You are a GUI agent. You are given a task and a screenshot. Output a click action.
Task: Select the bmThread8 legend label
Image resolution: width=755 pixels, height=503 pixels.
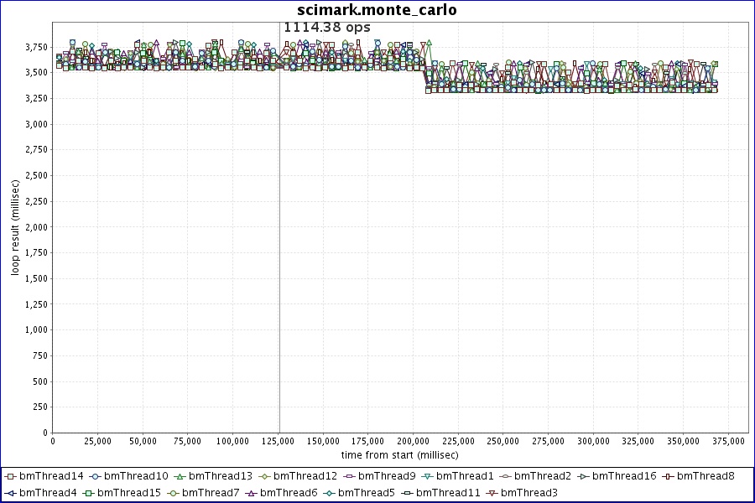coord(706,476)
